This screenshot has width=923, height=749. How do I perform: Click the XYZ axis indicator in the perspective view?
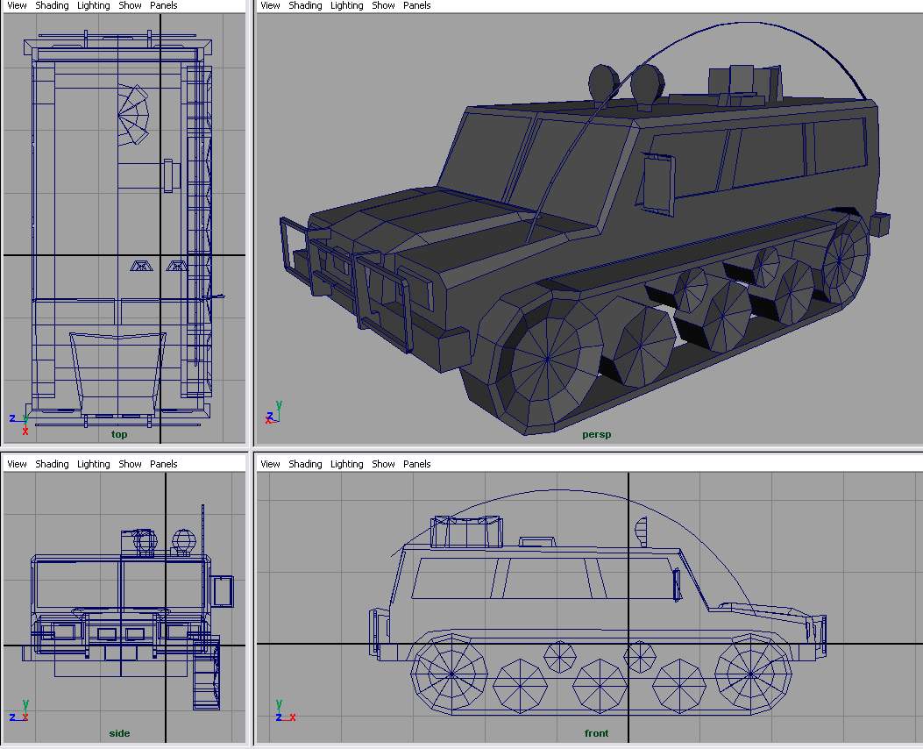(273, 413)
